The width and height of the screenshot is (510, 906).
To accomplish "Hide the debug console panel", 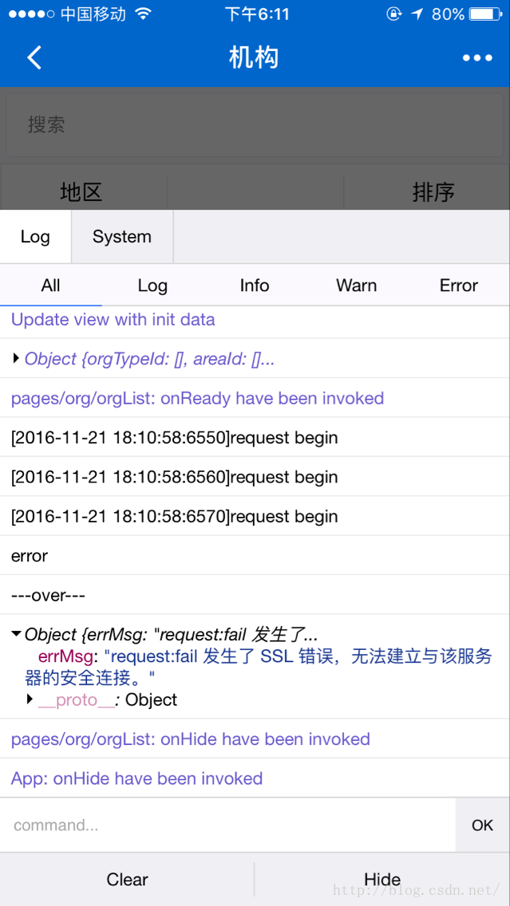I will tap(382, 880).
